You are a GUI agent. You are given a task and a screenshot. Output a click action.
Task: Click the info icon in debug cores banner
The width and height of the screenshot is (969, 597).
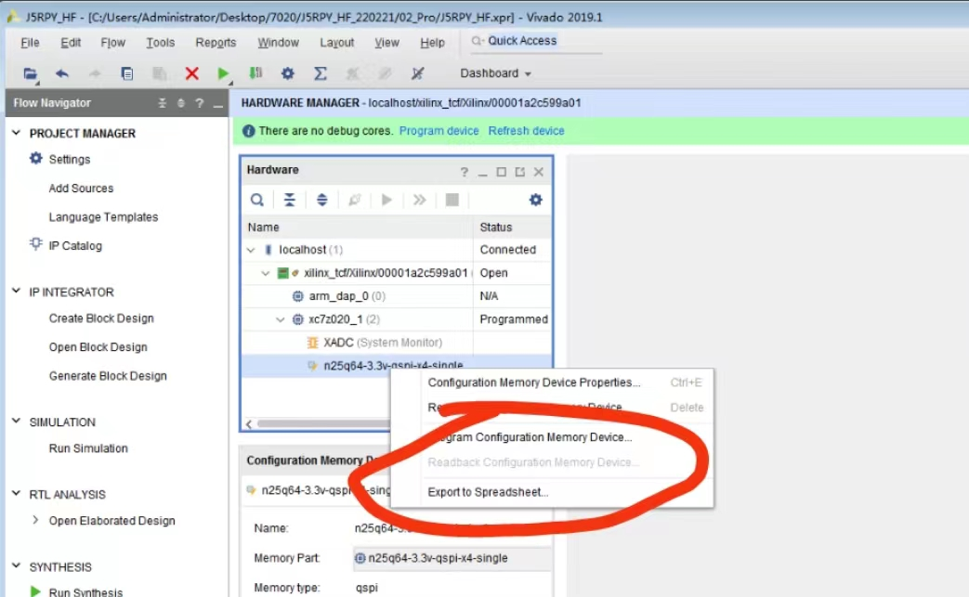click(x=248, y=131)
